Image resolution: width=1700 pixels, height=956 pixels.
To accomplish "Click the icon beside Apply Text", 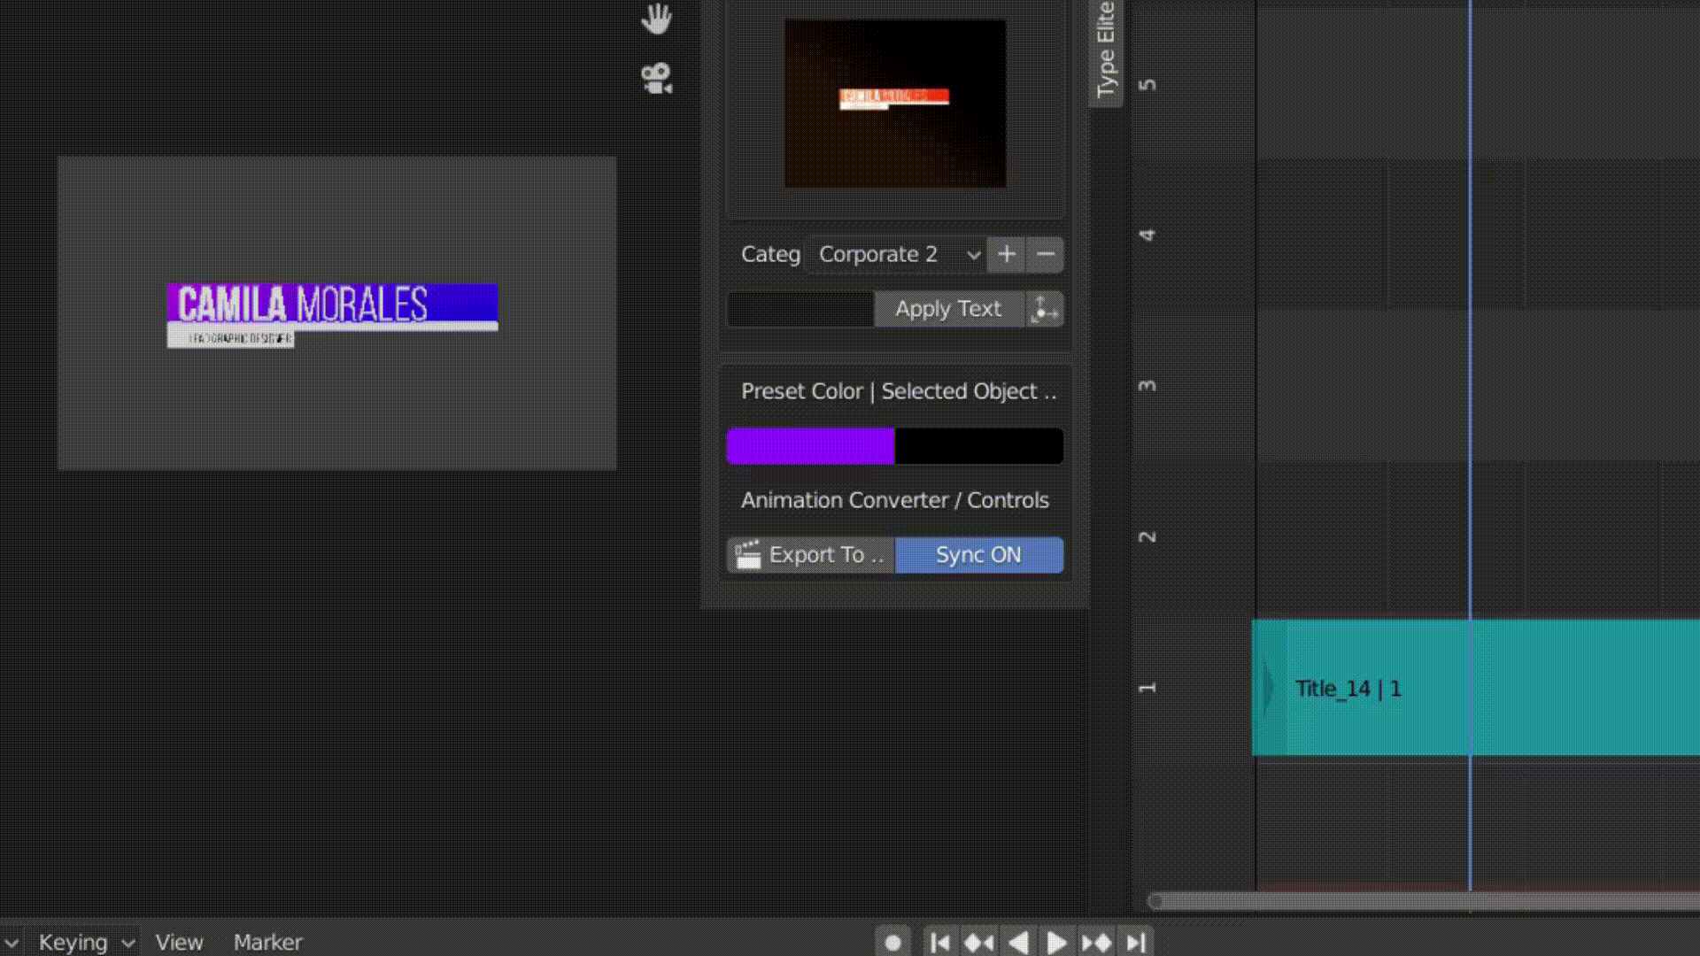I will click(x=1045, y=309).
